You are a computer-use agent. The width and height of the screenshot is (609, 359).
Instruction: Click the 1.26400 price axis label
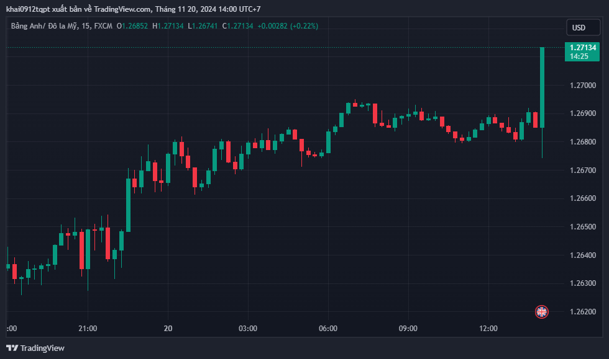click(x=583, y=255)
